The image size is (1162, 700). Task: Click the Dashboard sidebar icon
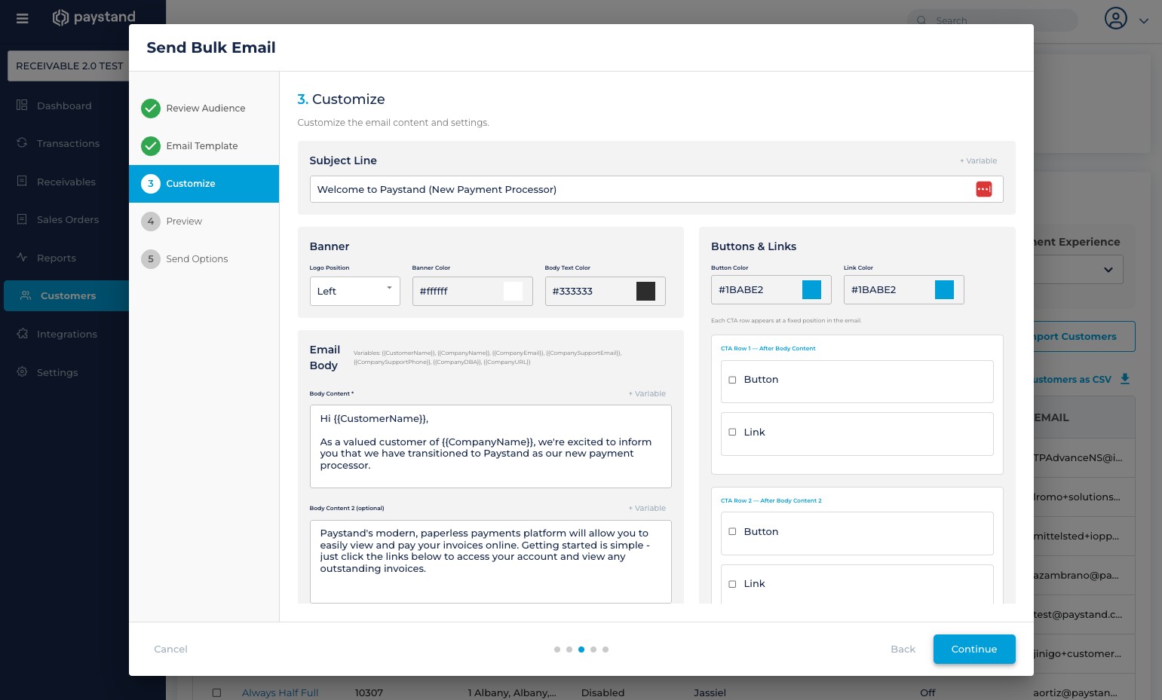(x=22, y=105)
